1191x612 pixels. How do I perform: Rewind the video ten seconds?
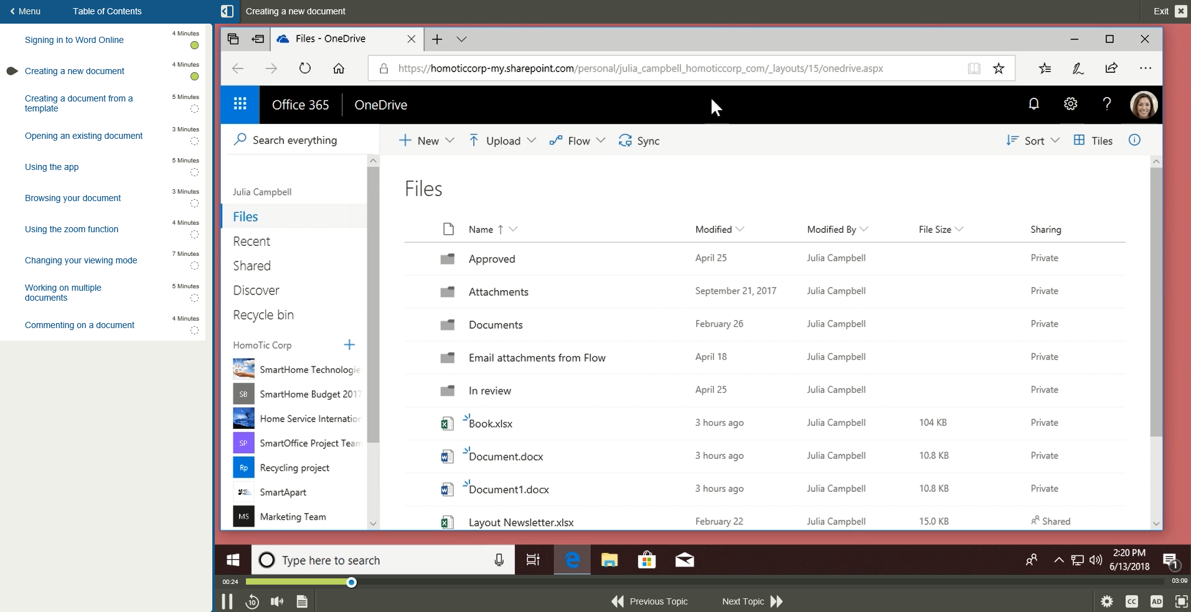tap(252, 601)
